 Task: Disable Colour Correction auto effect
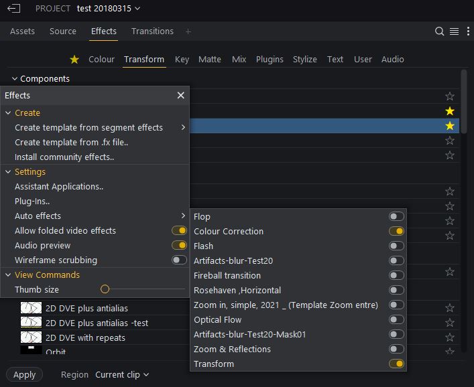396,231
